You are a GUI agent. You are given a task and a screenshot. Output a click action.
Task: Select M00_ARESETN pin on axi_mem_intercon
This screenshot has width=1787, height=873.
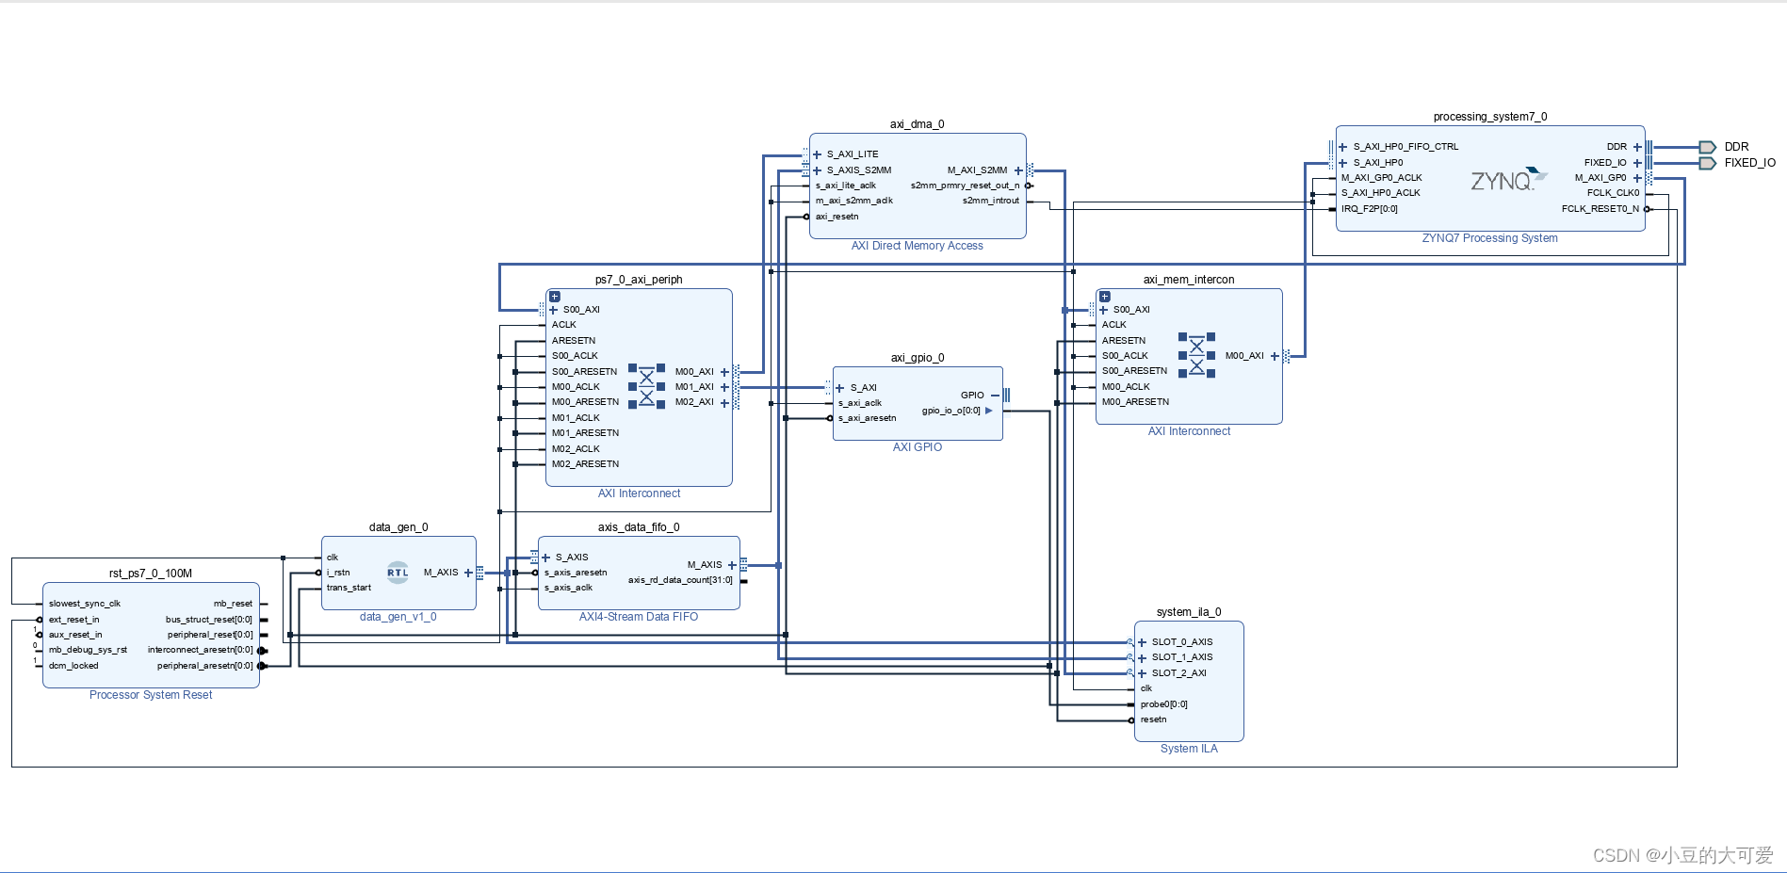(x=1135, y=402)
